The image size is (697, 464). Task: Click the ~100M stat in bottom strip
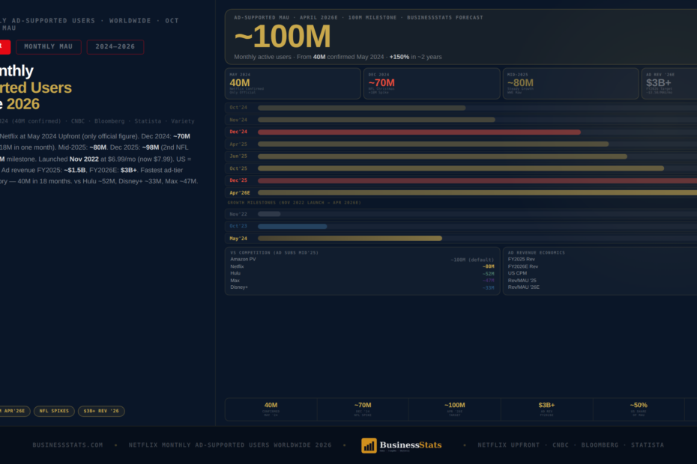pyautogui.click(x=455, y=405)
